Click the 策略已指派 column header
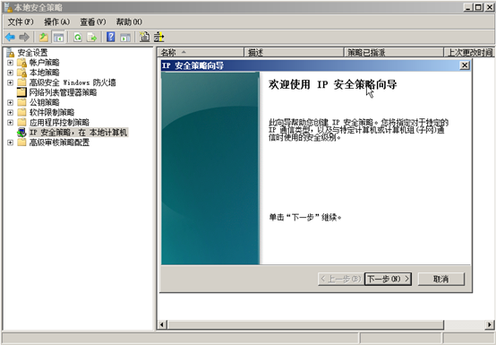 pos(394,52)
